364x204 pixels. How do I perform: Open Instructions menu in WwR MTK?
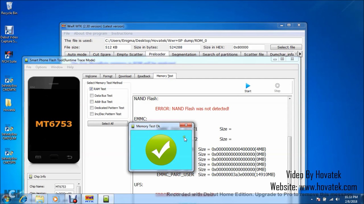click(122, 33)
